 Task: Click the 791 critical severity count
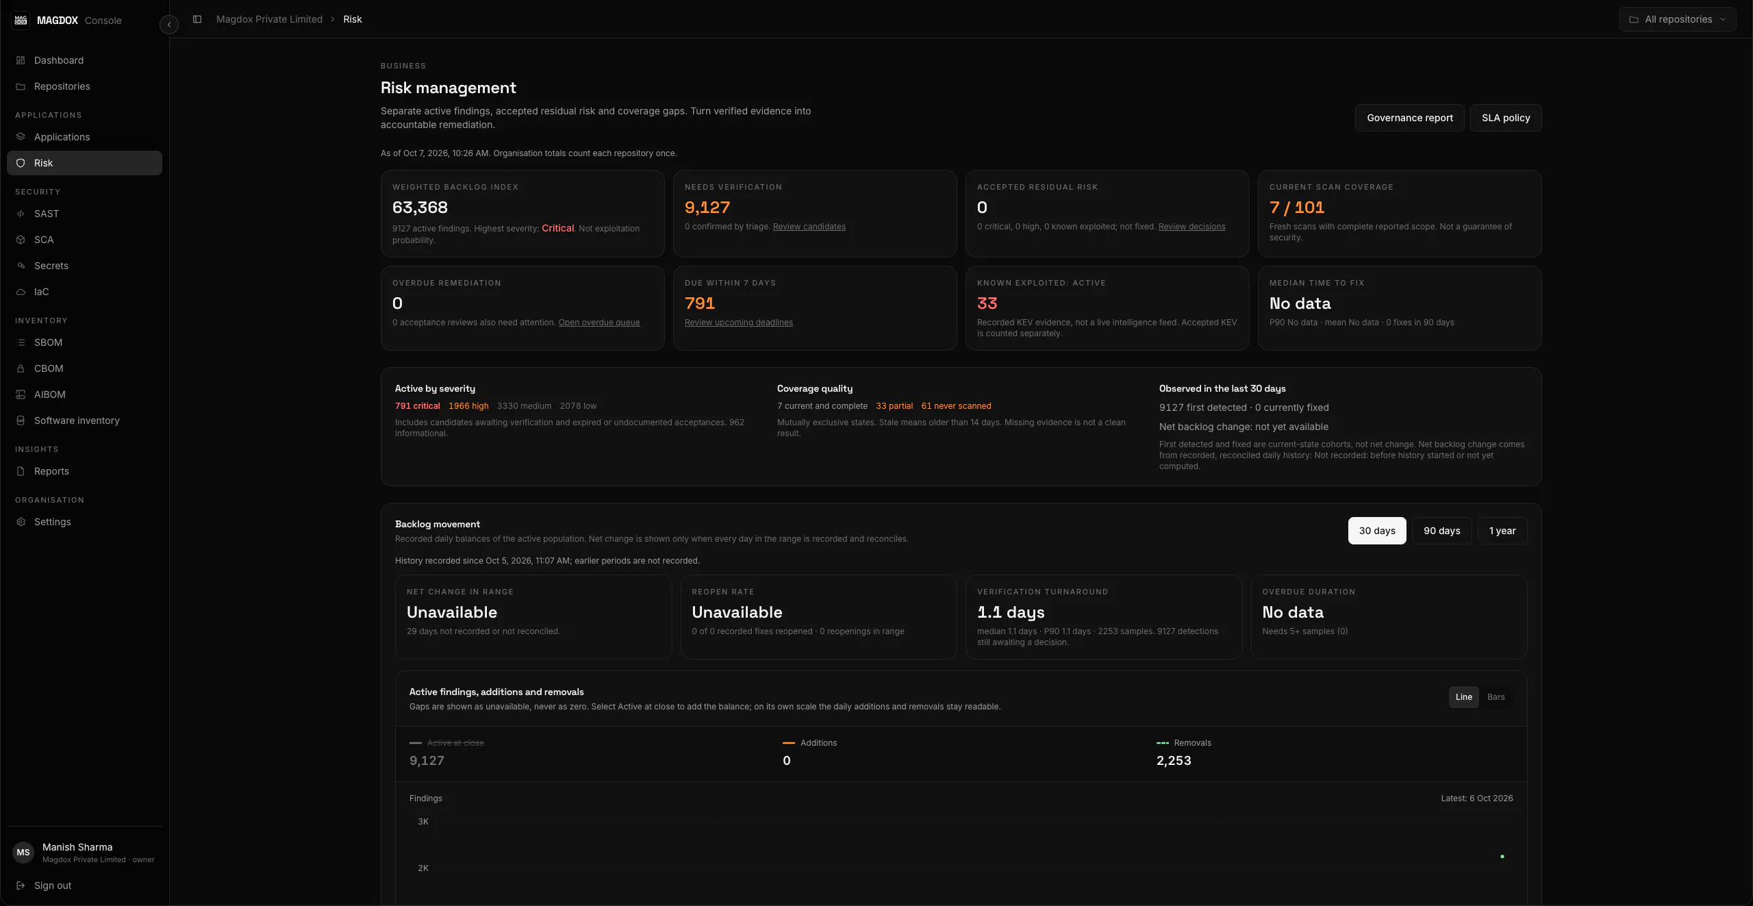click(x=417, y=406)
